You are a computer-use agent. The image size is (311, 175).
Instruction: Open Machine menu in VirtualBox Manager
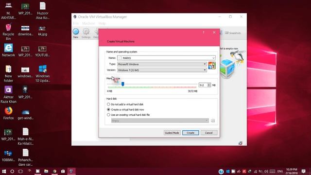click(88, 23)
